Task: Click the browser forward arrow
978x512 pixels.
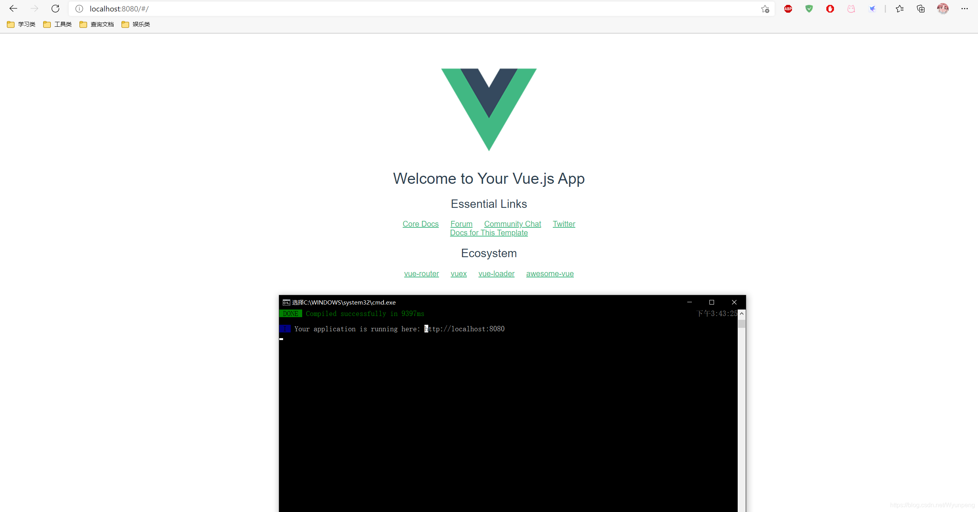Action: coord(34,8)
